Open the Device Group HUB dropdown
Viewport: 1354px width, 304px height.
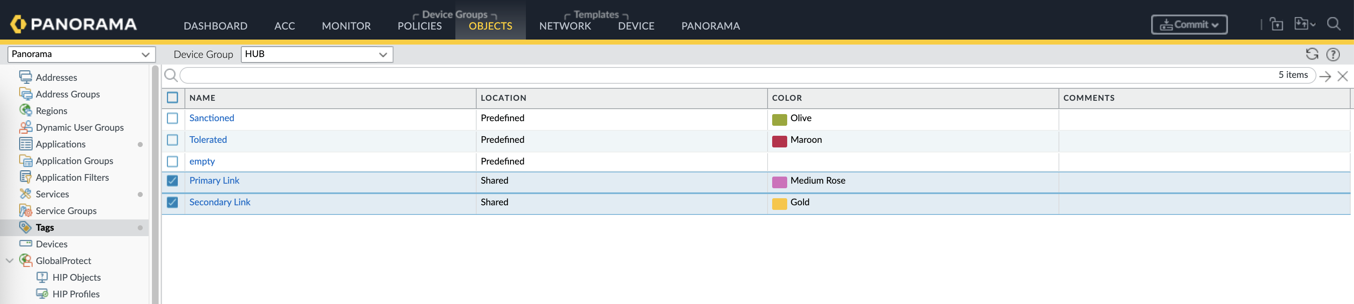(x=316, y=55)
